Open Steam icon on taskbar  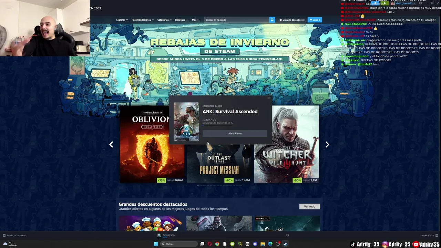[x=285, y=244]
